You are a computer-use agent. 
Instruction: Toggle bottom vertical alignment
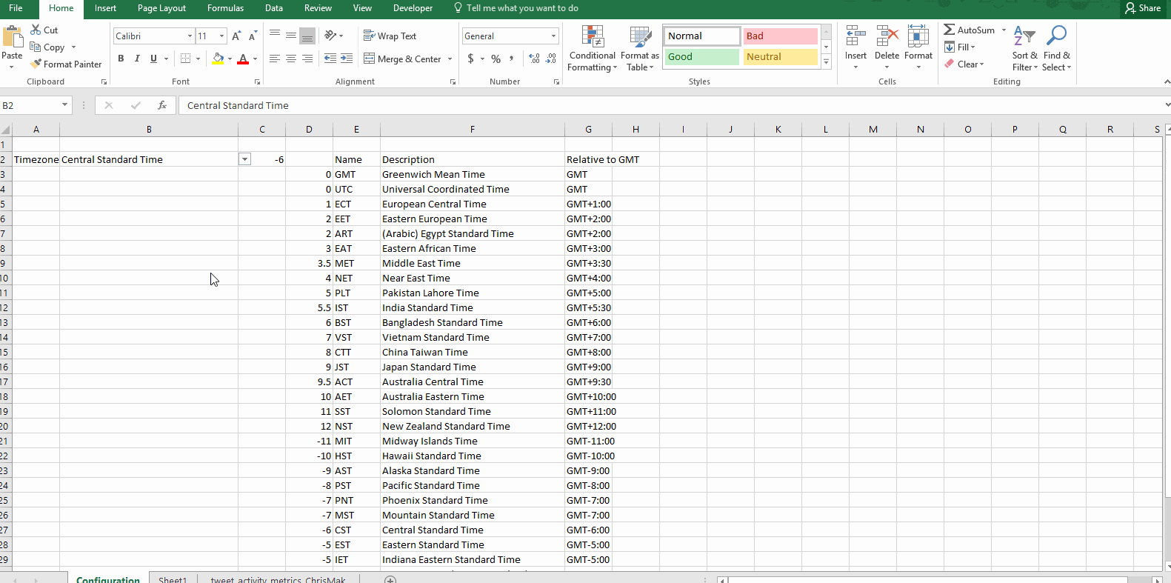pos(307,36)
